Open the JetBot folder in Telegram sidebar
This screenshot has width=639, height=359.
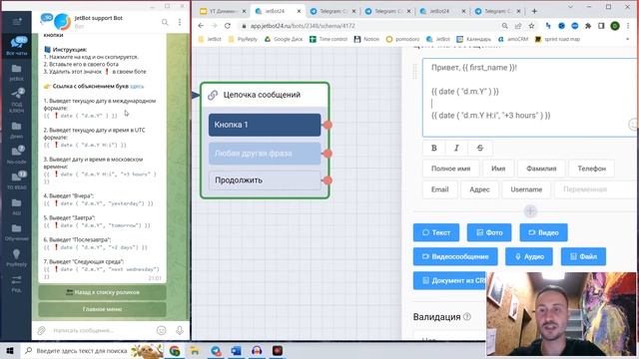(16, 72)
